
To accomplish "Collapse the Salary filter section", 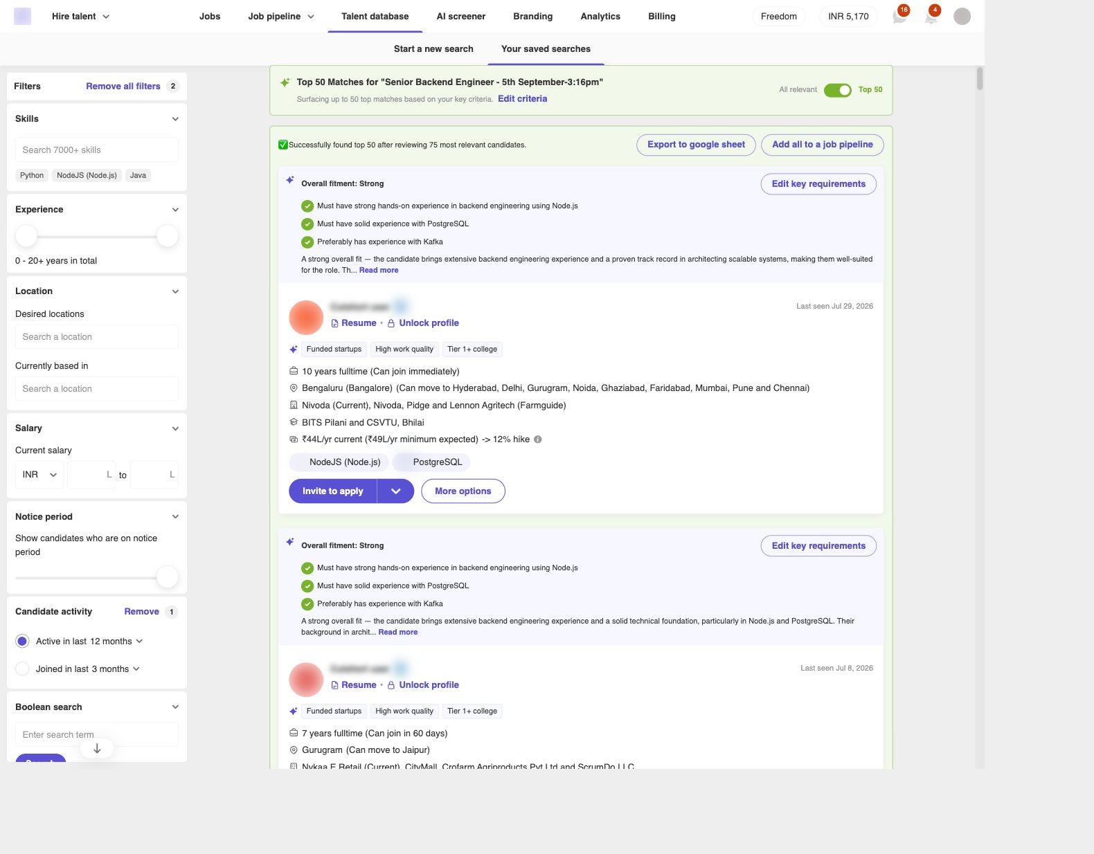I will [175, 428].
